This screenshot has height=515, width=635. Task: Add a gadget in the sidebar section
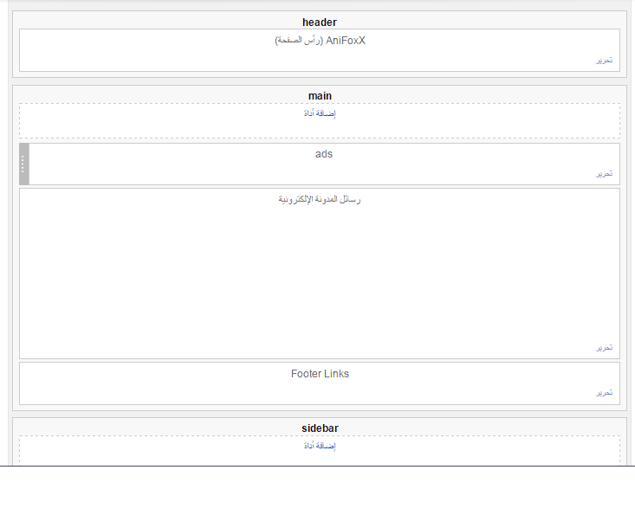click(320, 446)
